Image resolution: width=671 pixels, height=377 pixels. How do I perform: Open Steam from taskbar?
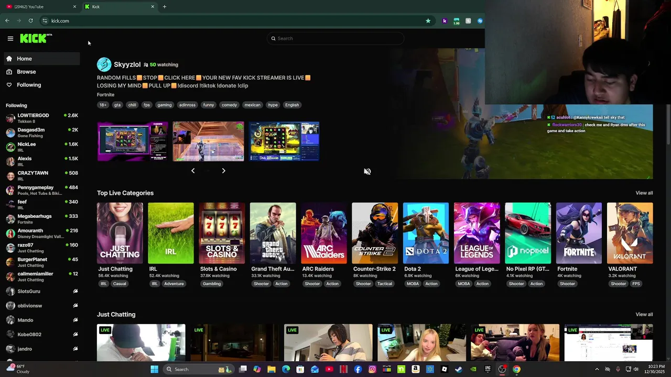coord(459,369)
